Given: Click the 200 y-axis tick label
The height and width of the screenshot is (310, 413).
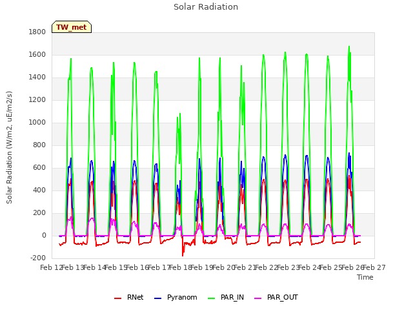Looking at the screenshot, I should (39, 213).
